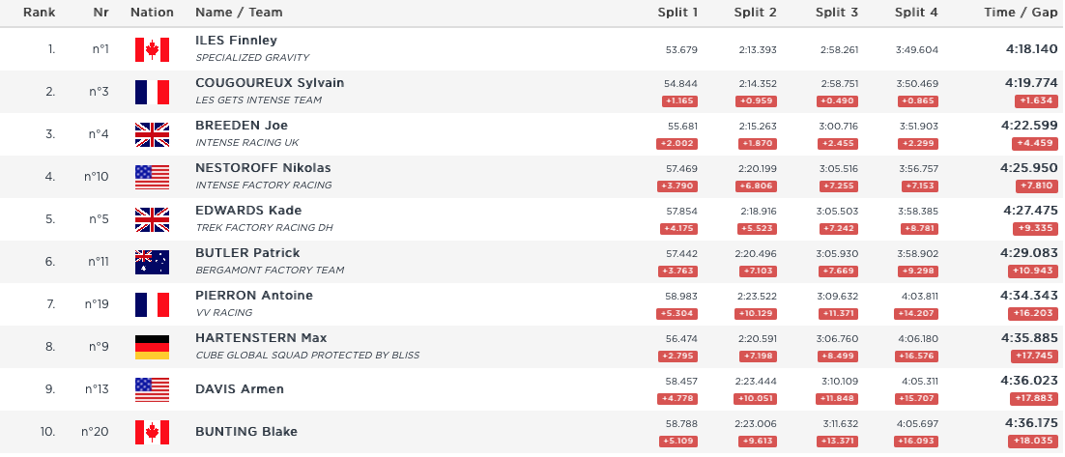
Task: Click the Canadian flag beside ILES Finnley
Action: click(152, 49)
